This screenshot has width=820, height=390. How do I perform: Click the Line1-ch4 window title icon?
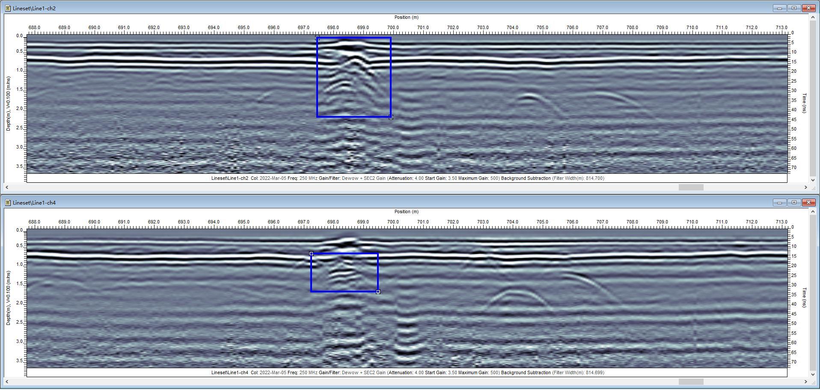pos(8,202)
